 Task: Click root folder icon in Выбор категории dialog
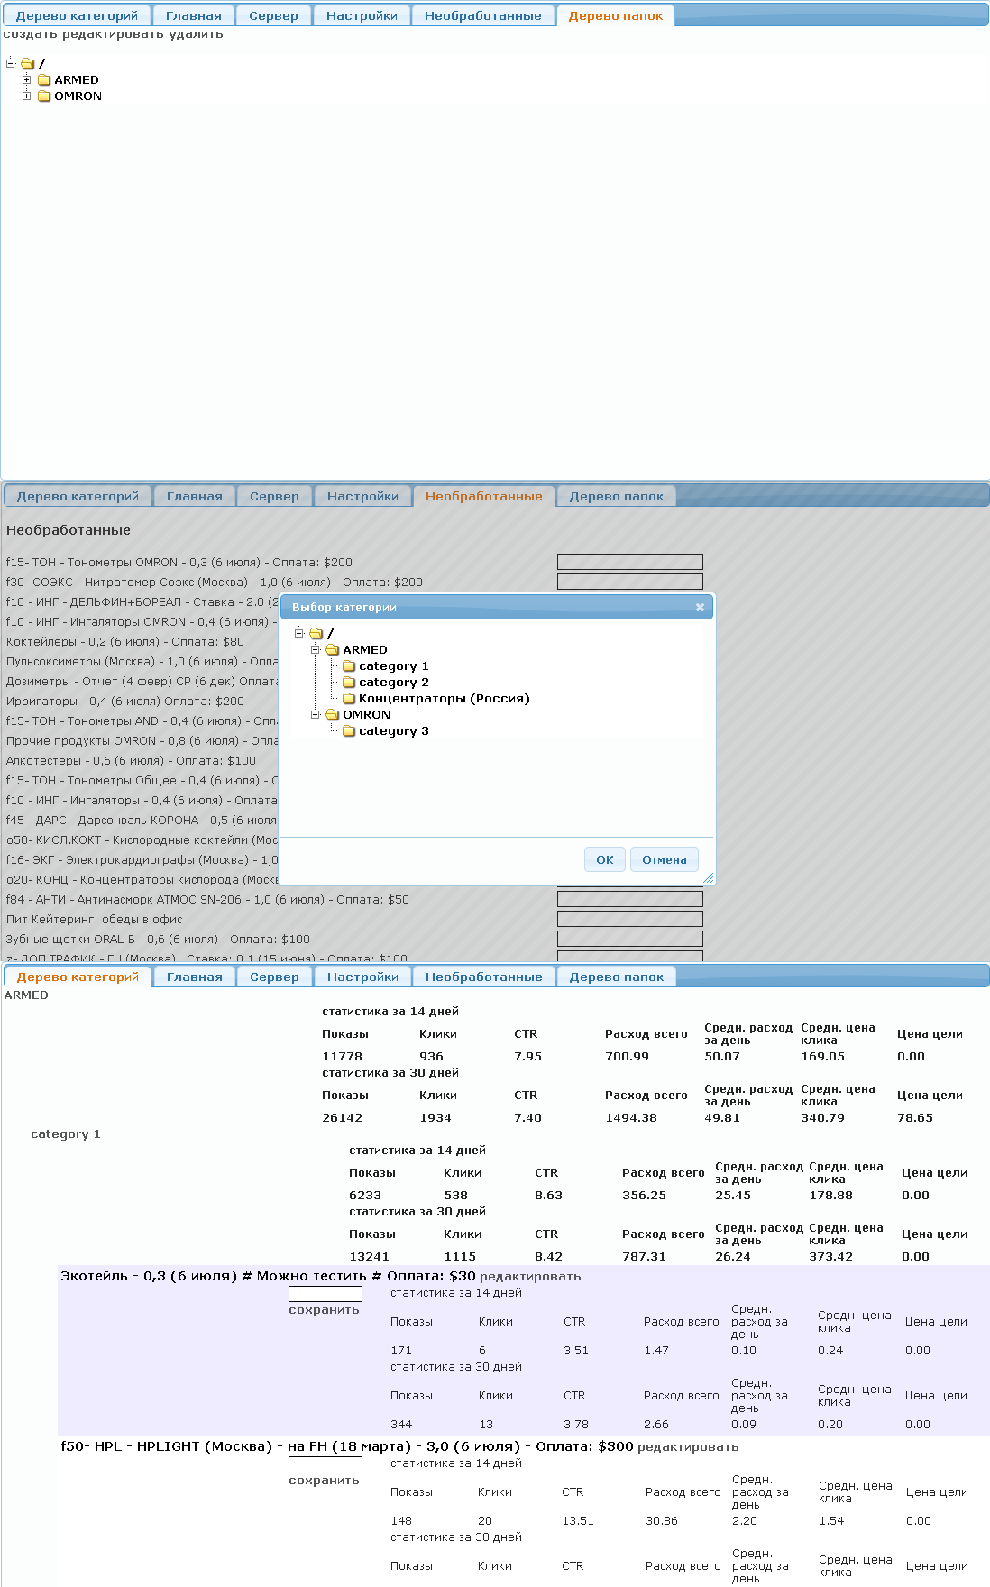(x=316, y=634)
